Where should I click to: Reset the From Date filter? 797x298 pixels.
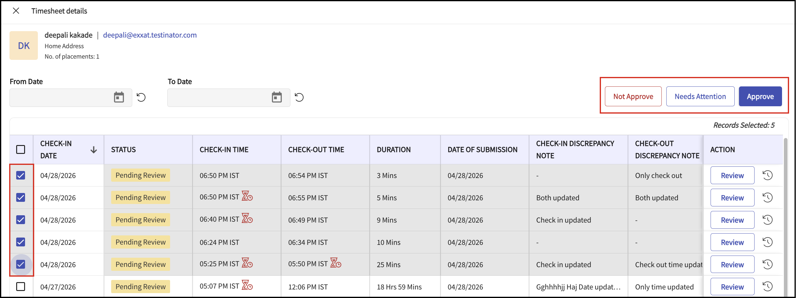point(141,97)
